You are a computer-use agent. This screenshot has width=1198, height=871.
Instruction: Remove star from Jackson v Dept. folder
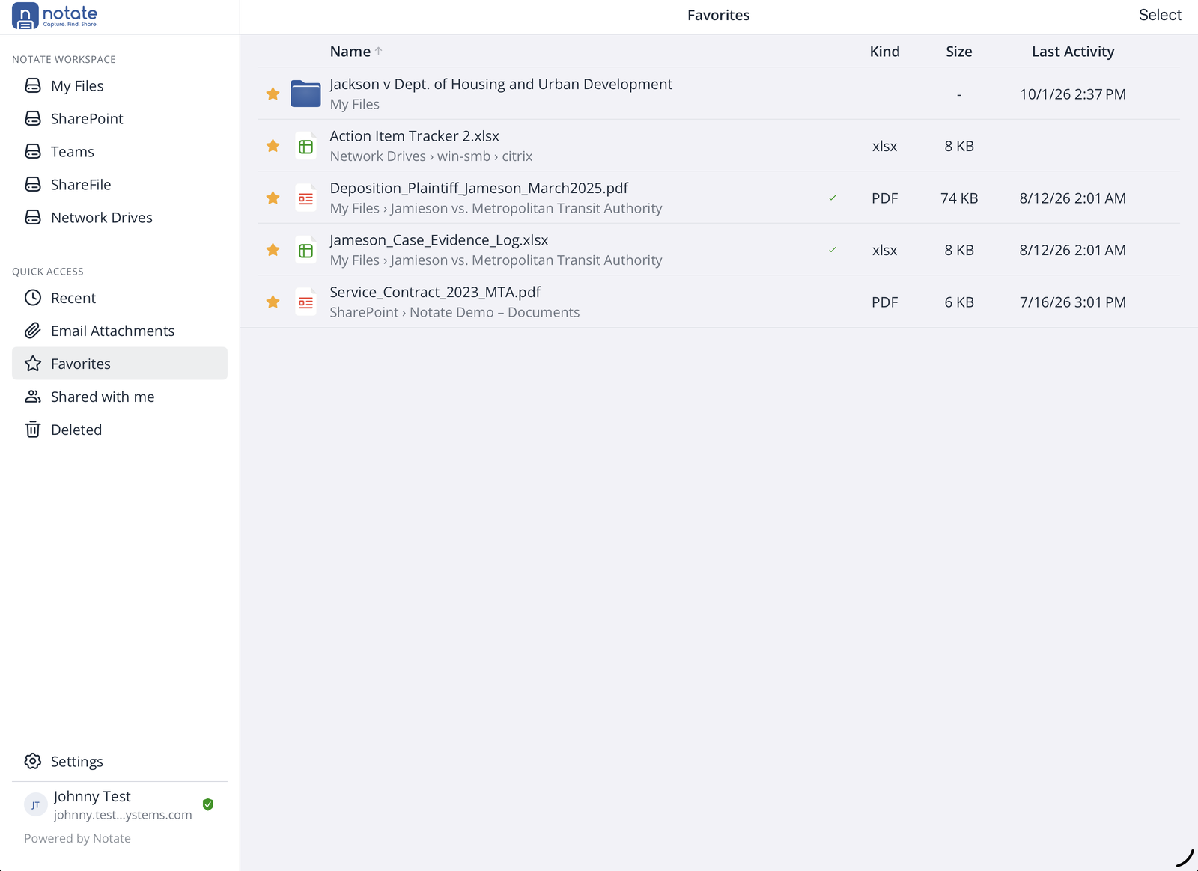273,94
